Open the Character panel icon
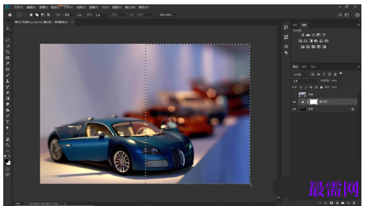 click(x=286, y=47)
